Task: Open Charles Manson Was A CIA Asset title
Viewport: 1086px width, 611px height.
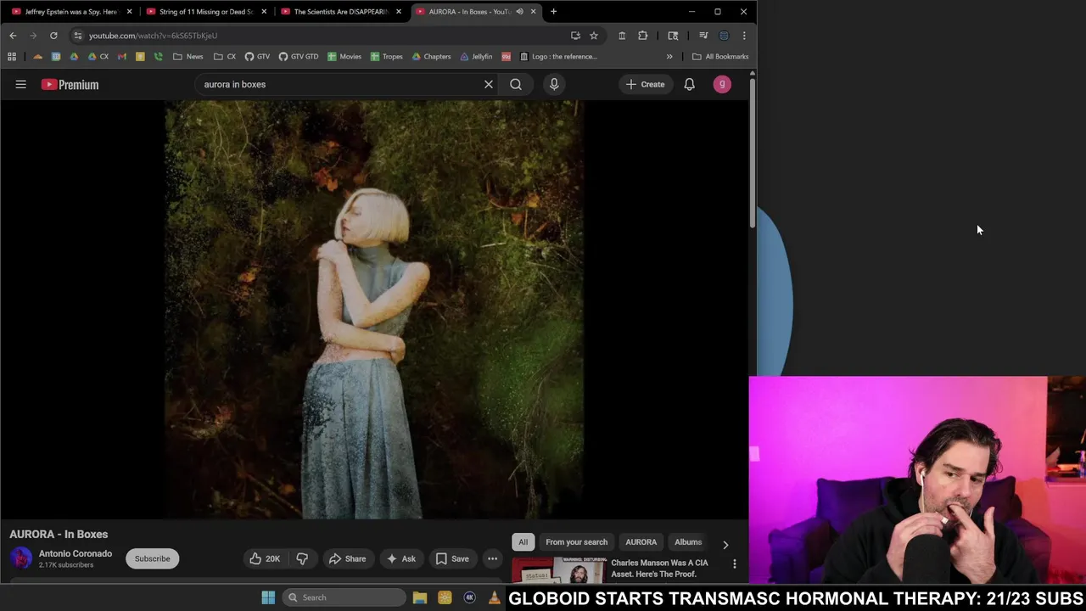Action: 659,569
